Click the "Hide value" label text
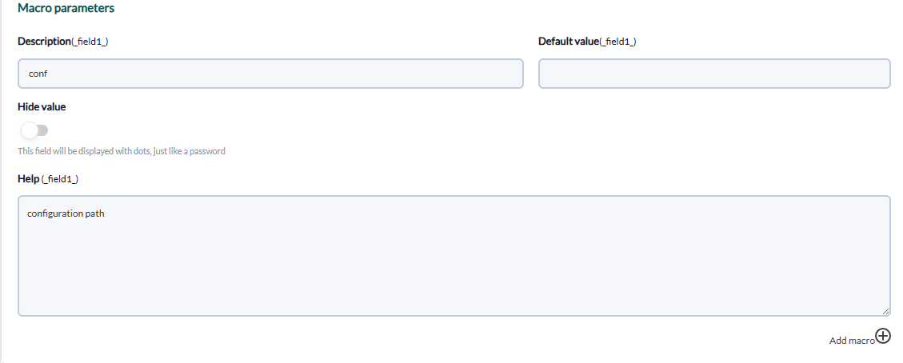The image size is (903, 363). (x=42, y=107)
